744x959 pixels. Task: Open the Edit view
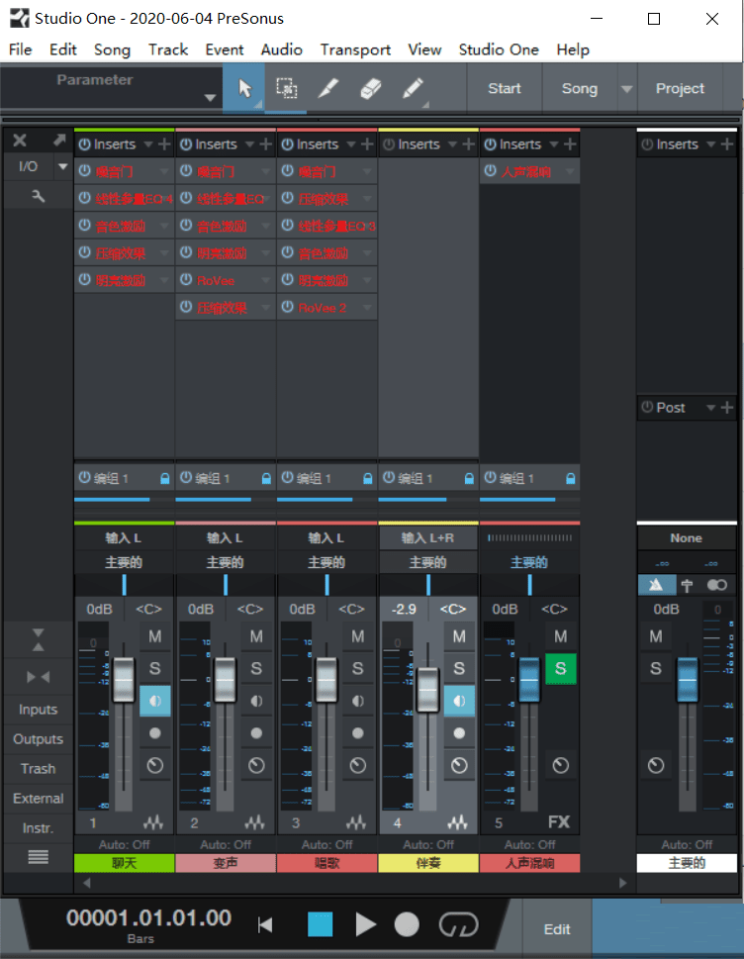(x=557, y=929)
